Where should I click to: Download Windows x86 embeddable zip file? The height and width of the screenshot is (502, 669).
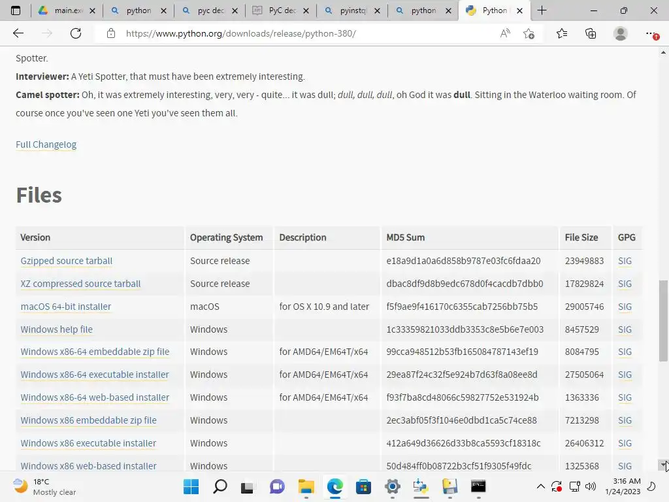pos(88,420)
